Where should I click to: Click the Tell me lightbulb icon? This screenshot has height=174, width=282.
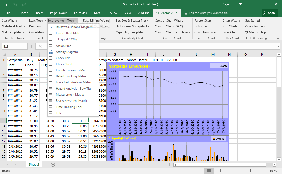click(186, 13)
